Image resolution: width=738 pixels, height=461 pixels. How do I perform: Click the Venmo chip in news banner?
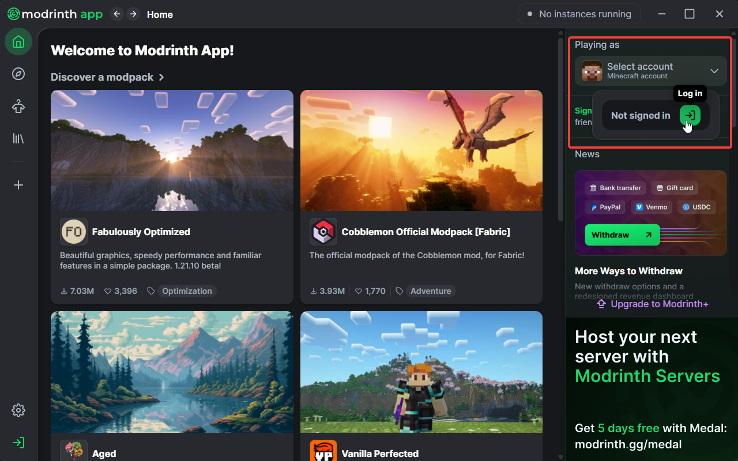tap(651, 207)
